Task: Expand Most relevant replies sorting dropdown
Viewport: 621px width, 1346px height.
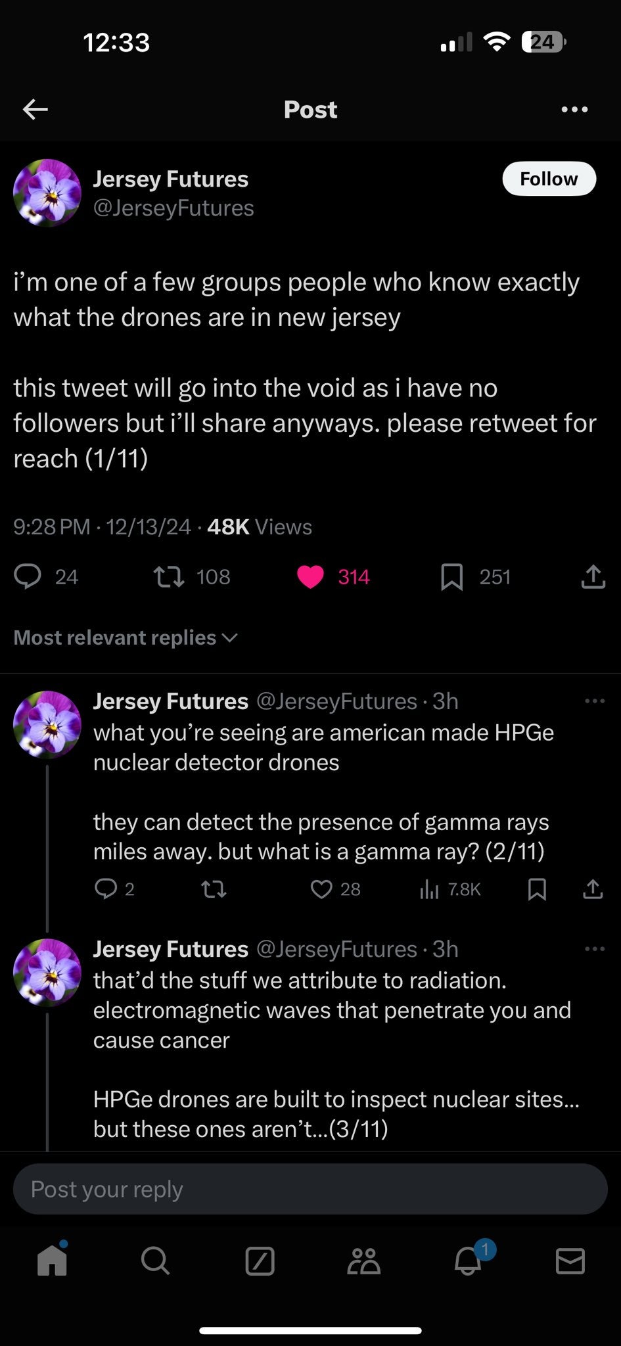Action: pos(125,638)
